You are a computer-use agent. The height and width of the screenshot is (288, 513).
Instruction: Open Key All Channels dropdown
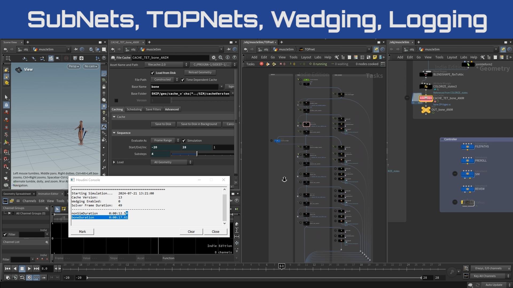coord(491,276)
